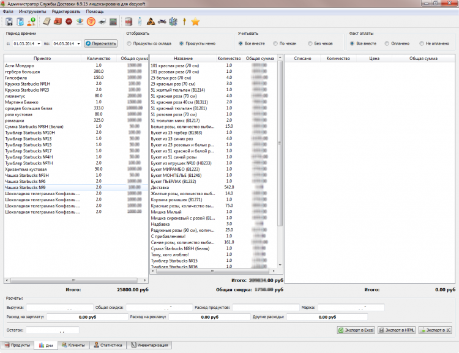Click Экспорт в Excel button
459x353 pixels.
(356, 330)
